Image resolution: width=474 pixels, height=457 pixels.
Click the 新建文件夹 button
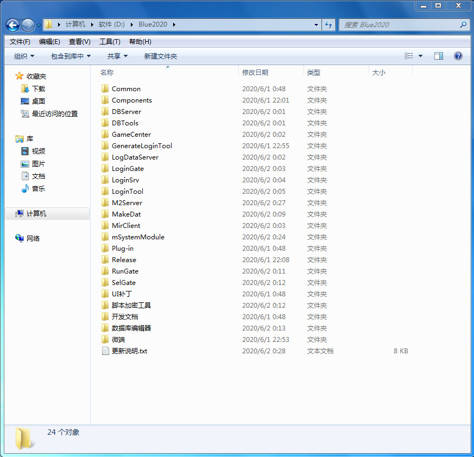(x=160, y=56)
